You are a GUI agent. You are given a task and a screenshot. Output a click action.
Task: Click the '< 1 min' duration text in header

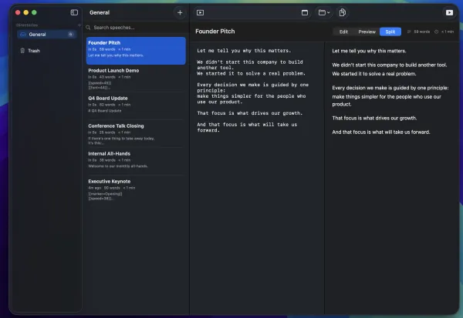pos(448,32)
